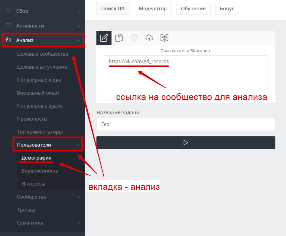Open the book-style list icon tab
286x236 pixels.
pos(164,38)
